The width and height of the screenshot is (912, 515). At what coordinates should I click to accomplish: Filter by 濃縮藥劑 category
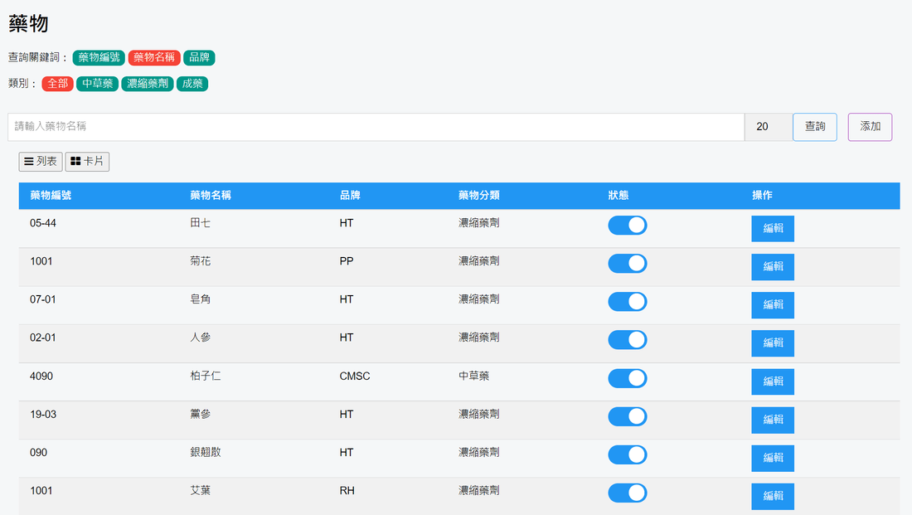pos(148,84)
